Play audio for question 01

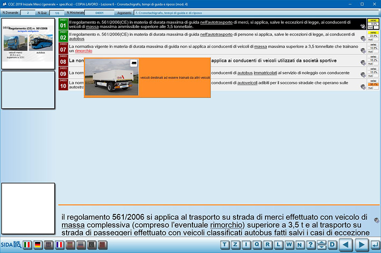coord(362,26)
